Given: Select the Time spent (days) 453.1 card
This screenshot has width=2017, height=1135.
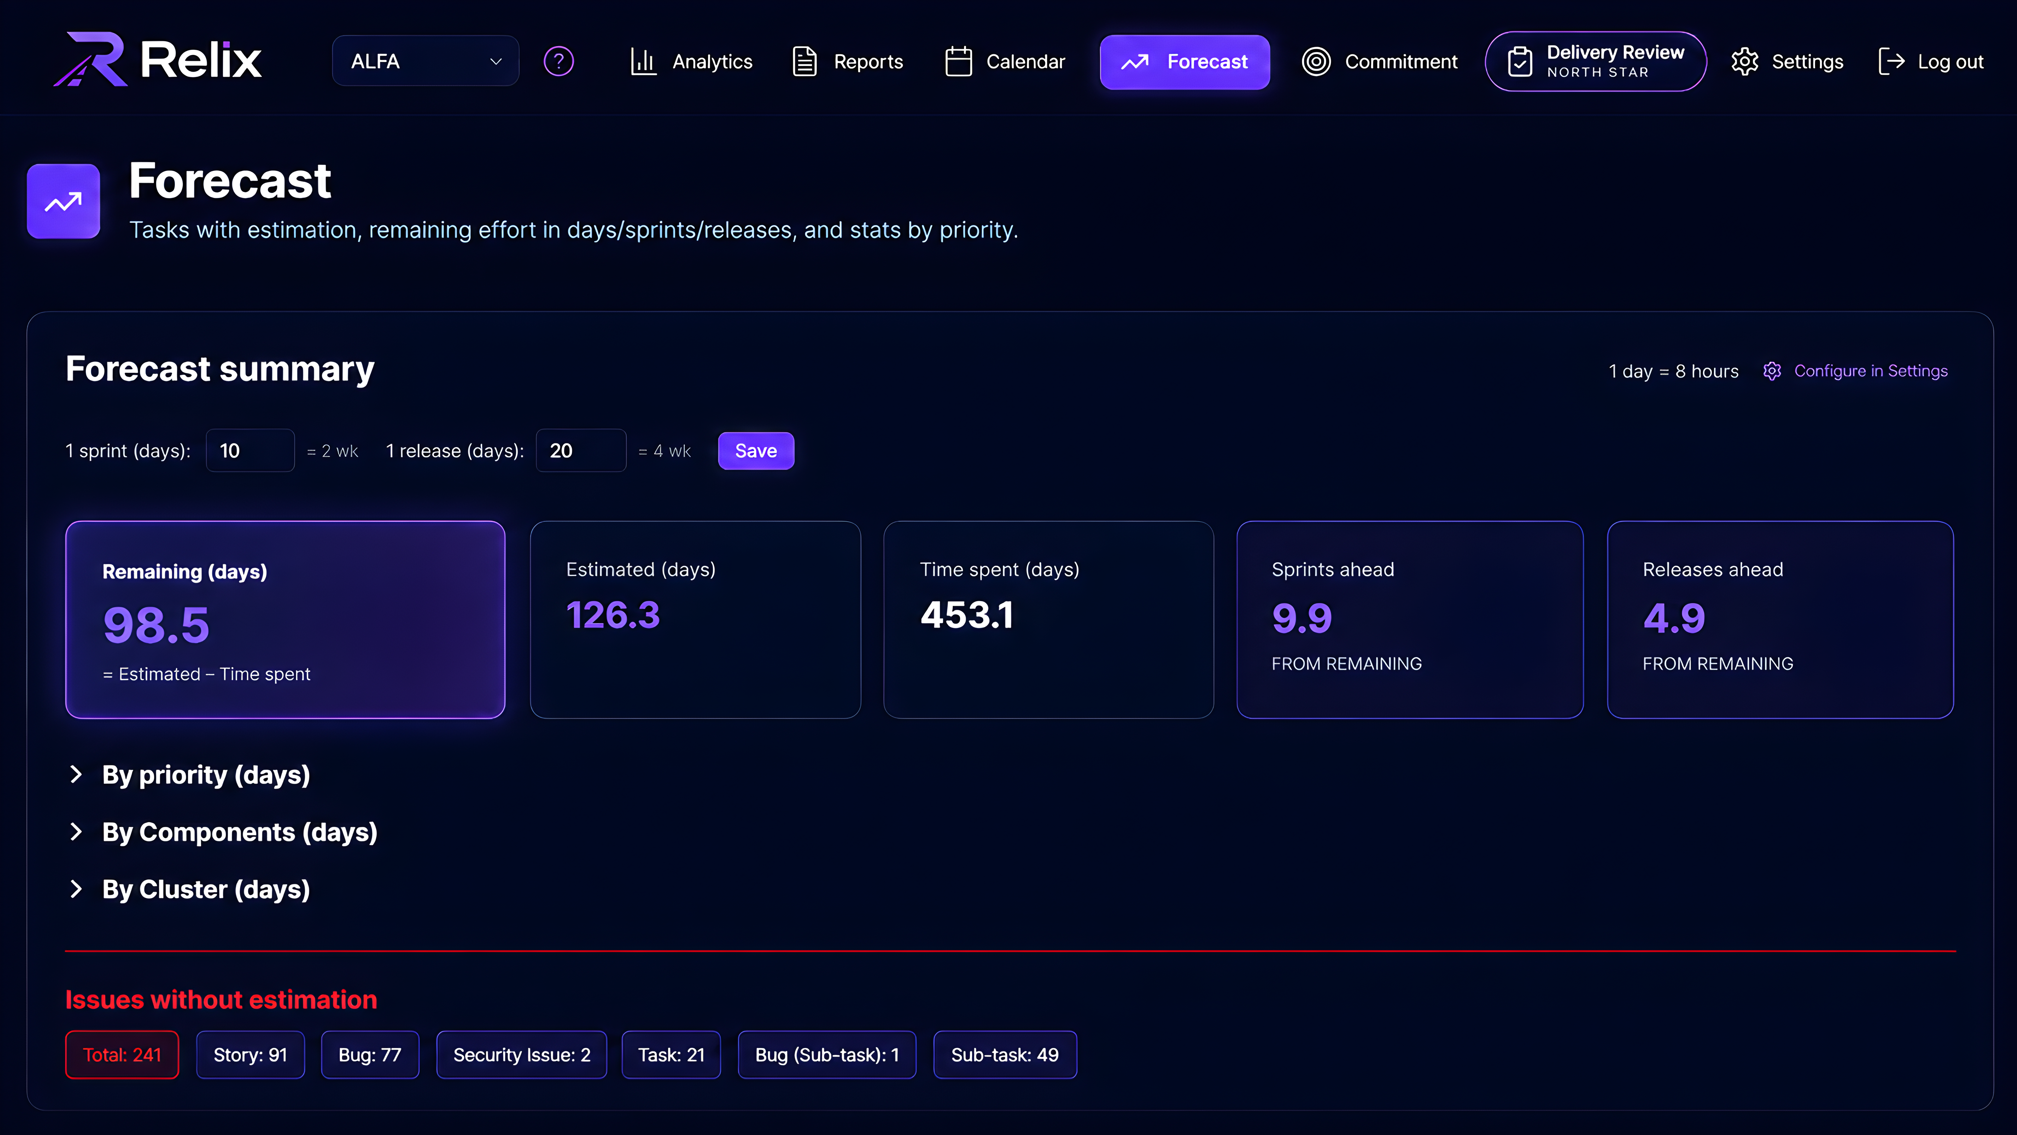Looking at the screenshot, I should tap(1048, 620).
